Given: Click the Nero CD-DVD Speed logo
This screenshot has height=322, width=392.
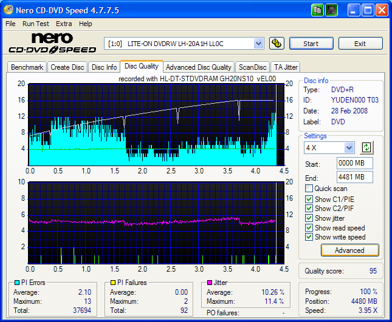Looking at the screenshot, I should click(52, 44).
